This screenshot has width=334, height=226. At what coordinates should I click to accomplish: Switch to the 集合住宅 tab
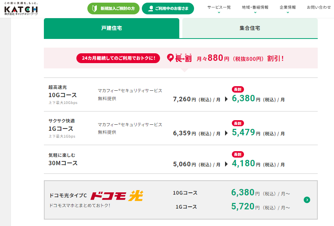tap(250, 28)
